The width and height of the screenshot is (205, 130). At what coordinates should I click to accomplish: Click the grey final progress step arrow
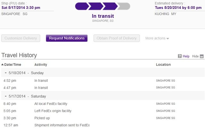coord(124,6)
